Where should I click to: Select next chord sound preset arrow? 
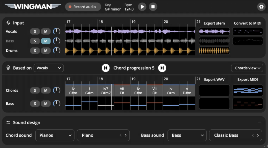[x=125, y=135]
